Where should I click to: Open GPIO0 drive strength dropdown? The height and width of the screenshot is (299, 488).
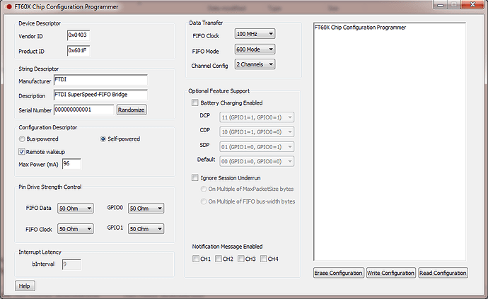coord(146,209)
